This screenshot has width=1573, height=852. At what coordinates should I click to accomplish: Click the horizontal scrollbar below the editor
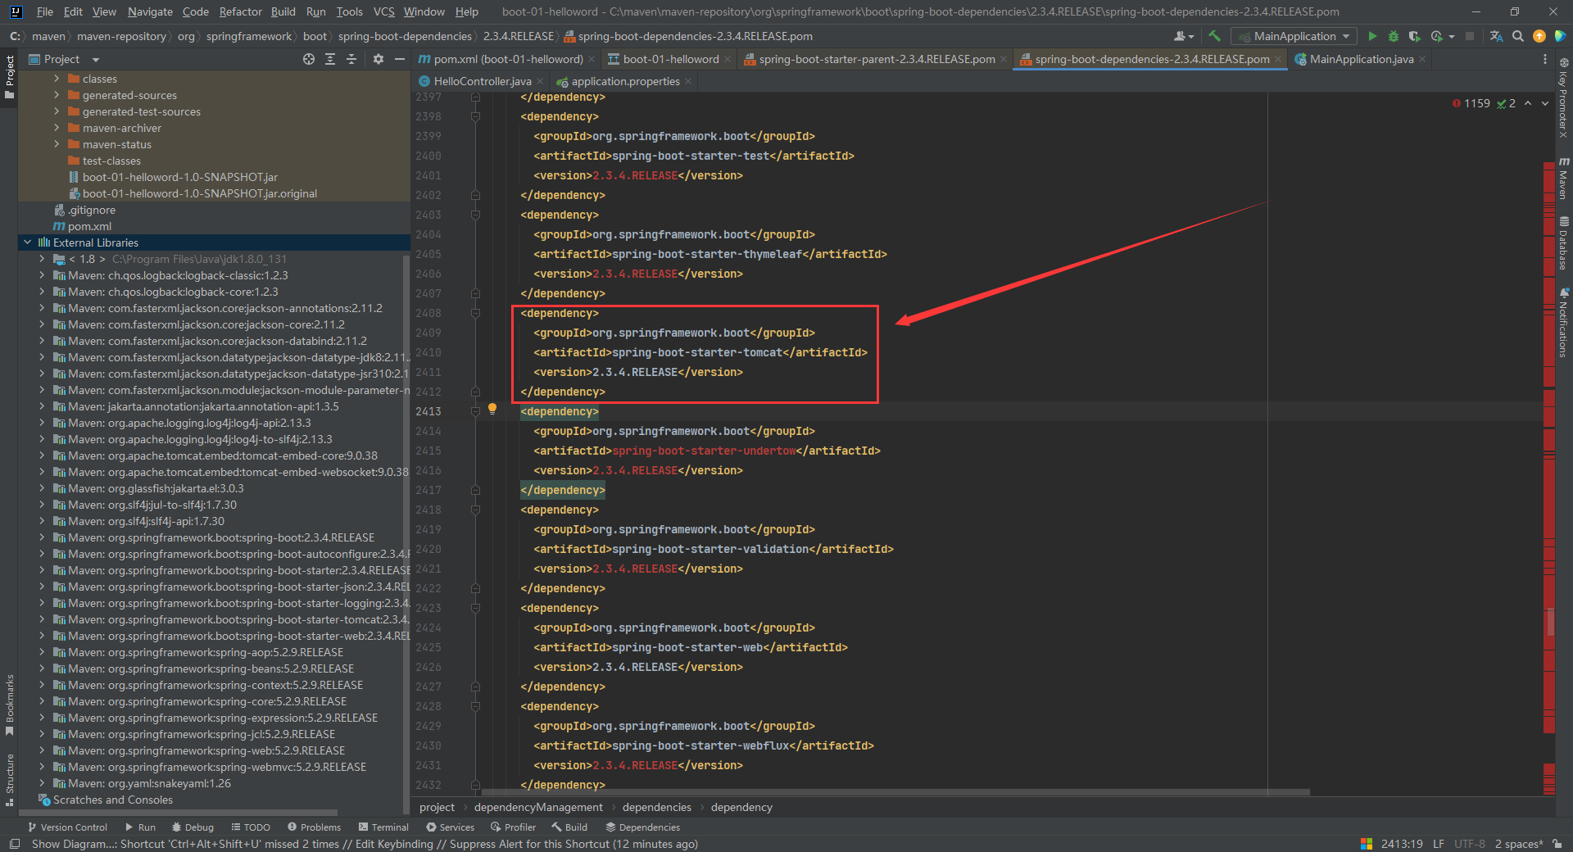tap(895, 792)
